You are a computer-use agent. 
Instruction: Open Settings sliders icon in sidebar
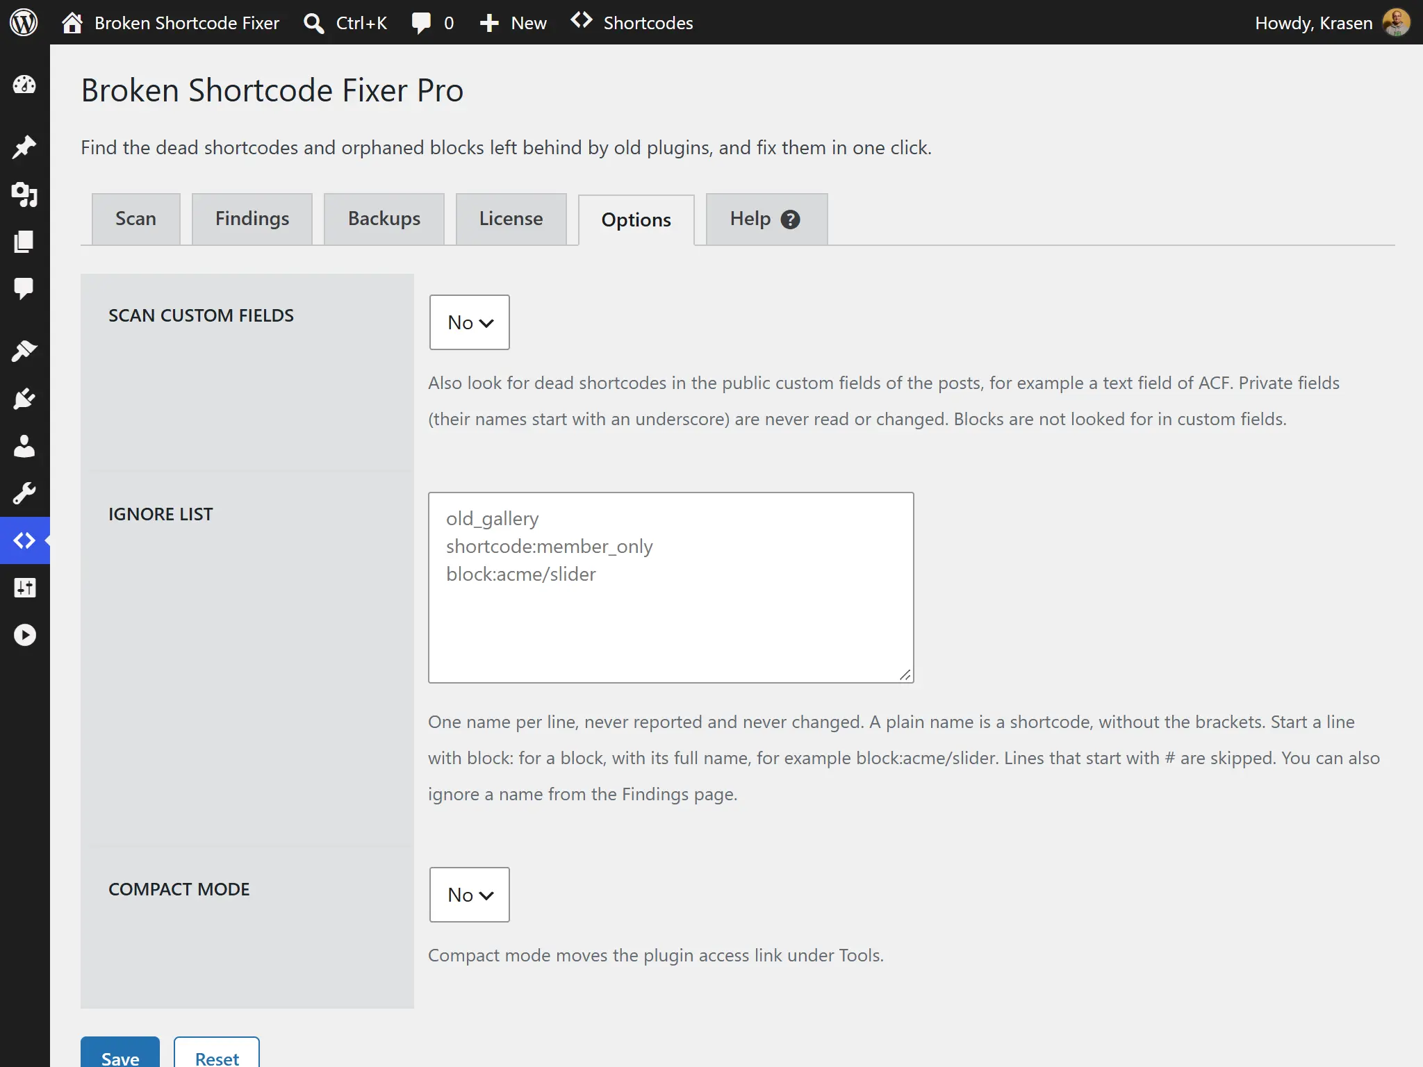[24, 588]
